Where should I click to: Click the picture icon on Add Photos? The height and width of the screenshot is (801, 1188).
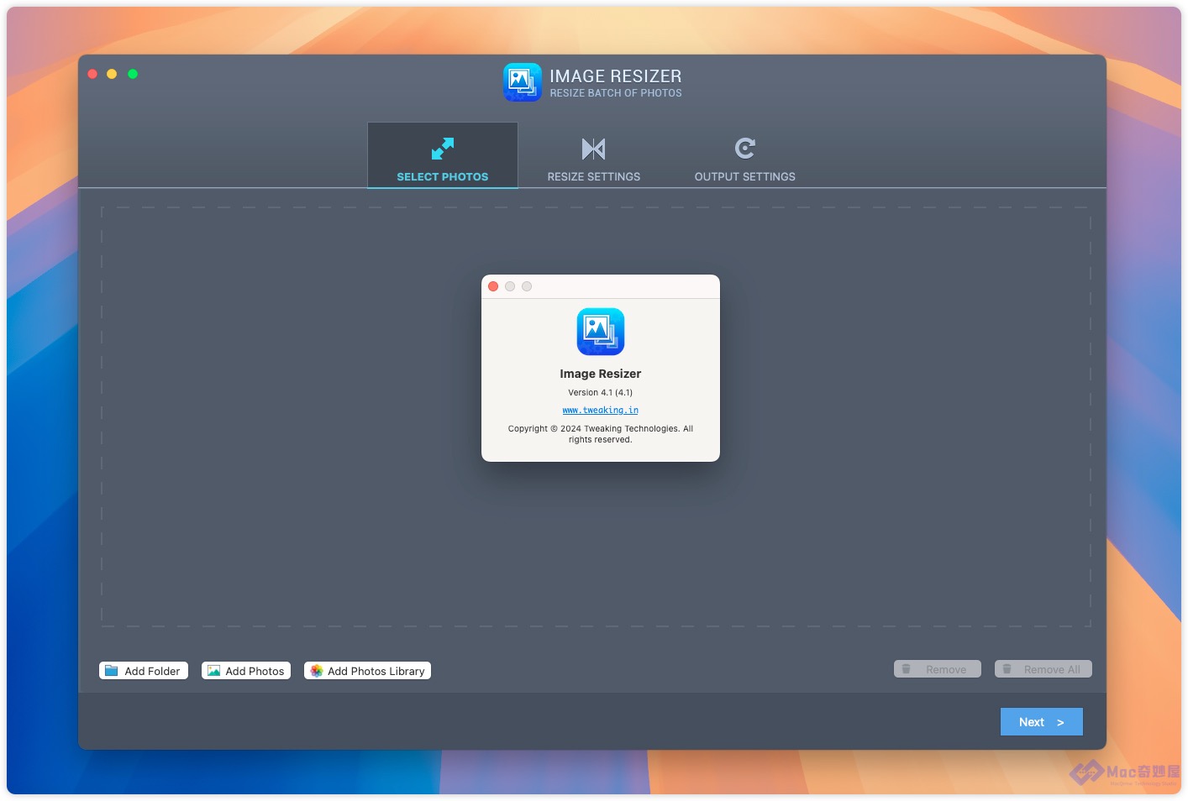(213, 671)
